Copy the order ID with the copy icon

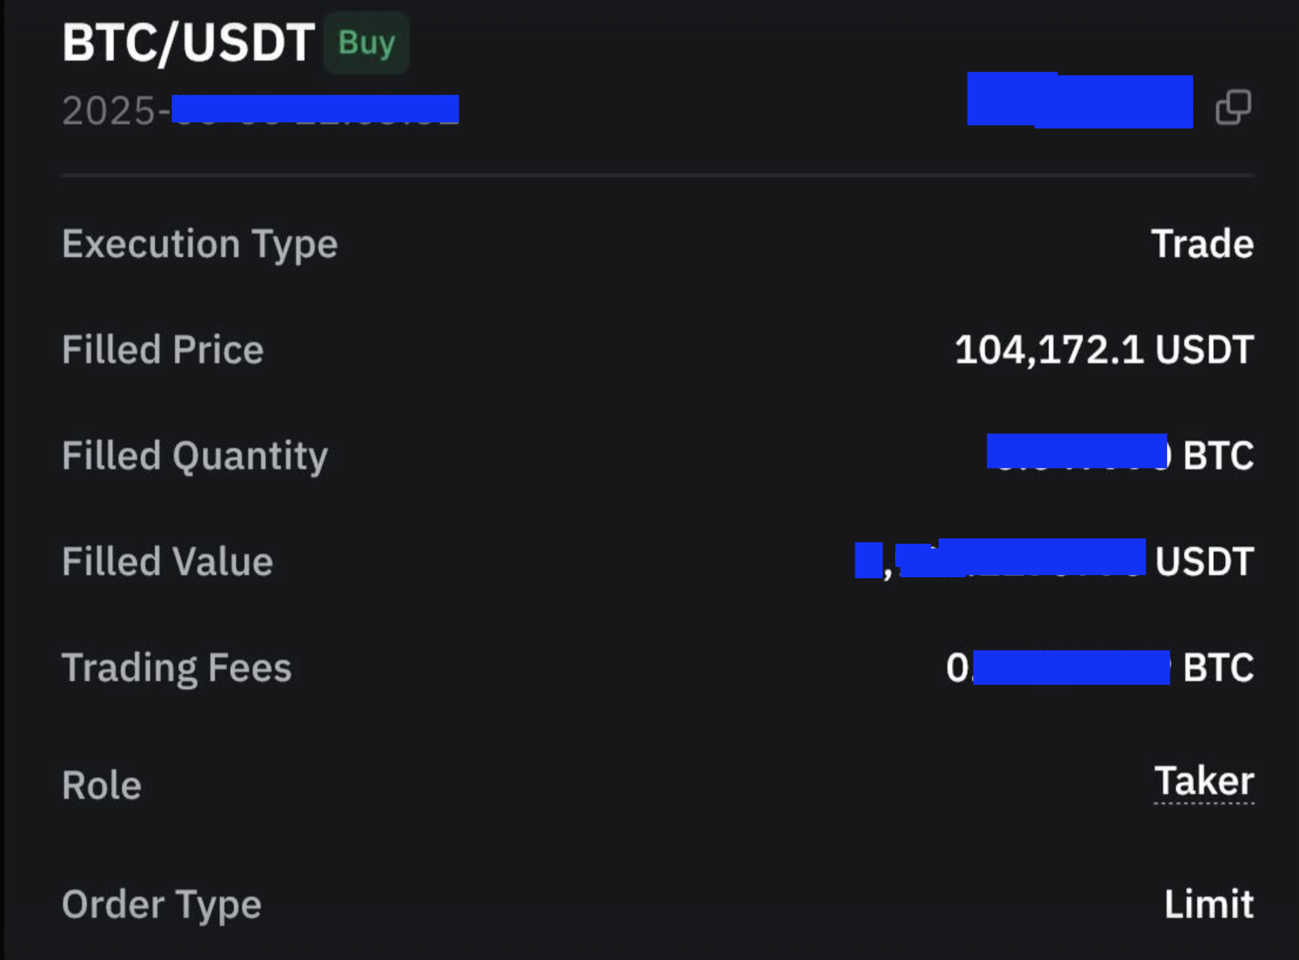click(1234, 107)
